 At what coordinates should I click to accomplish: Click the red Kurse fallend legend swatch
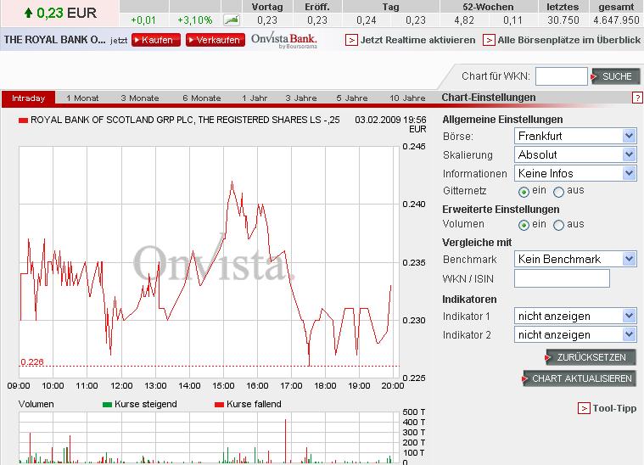[x=219, y=405]
